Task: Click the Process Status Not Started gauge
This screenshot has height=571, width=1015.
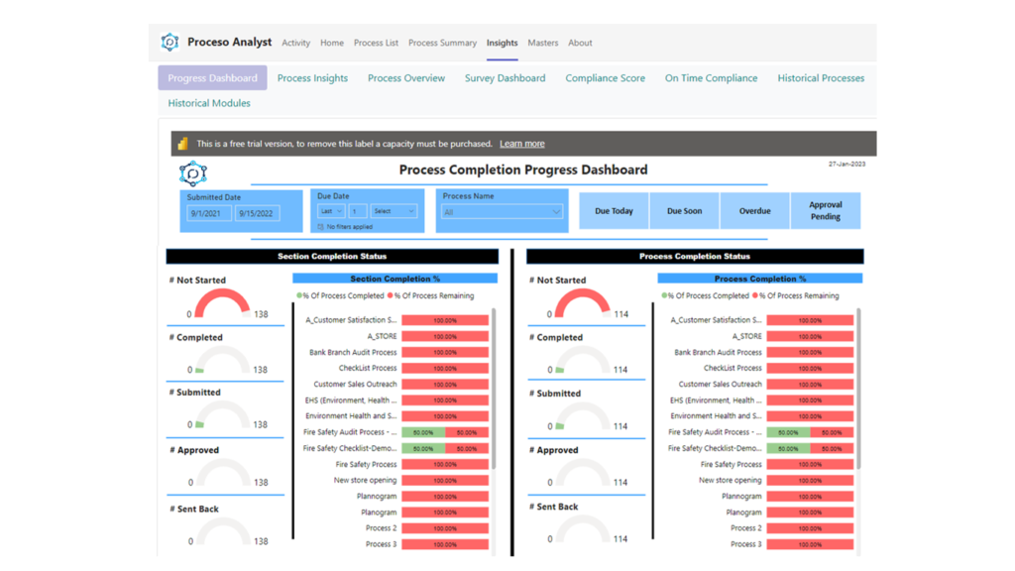Action: [582, 303]
